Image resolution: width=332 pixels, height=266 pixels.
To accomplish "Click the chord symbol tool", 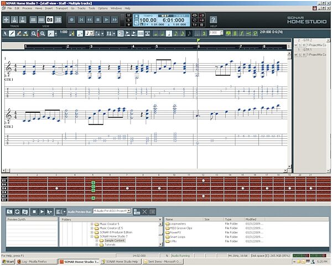I will [235, 33].
